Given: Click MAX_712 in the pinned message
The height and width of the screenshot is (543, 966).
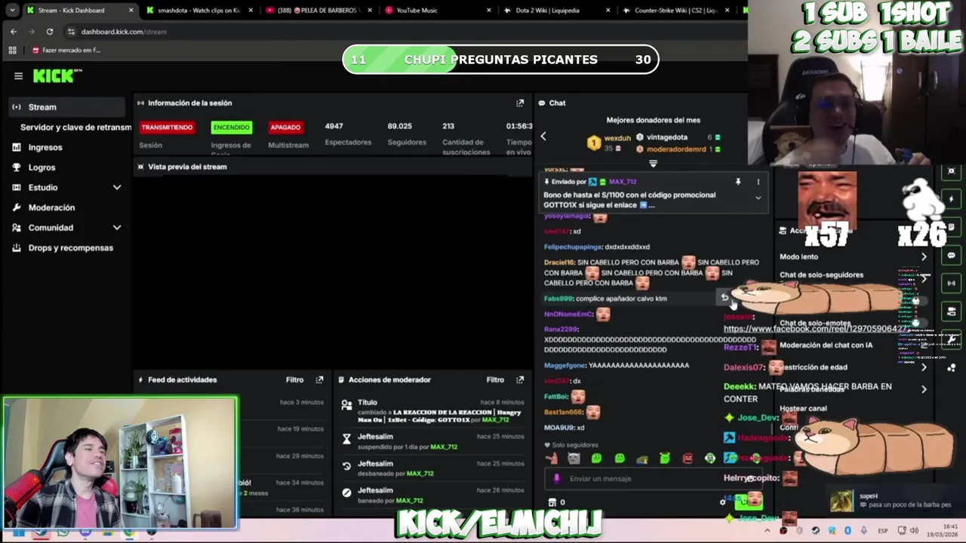Looking at the screenshot, I should pos(623,182).
